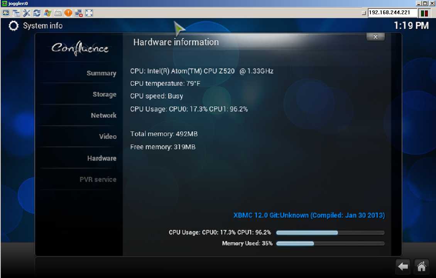
Task: Click the CPU Usage progress bar
Action: click(x=330, y=233)
